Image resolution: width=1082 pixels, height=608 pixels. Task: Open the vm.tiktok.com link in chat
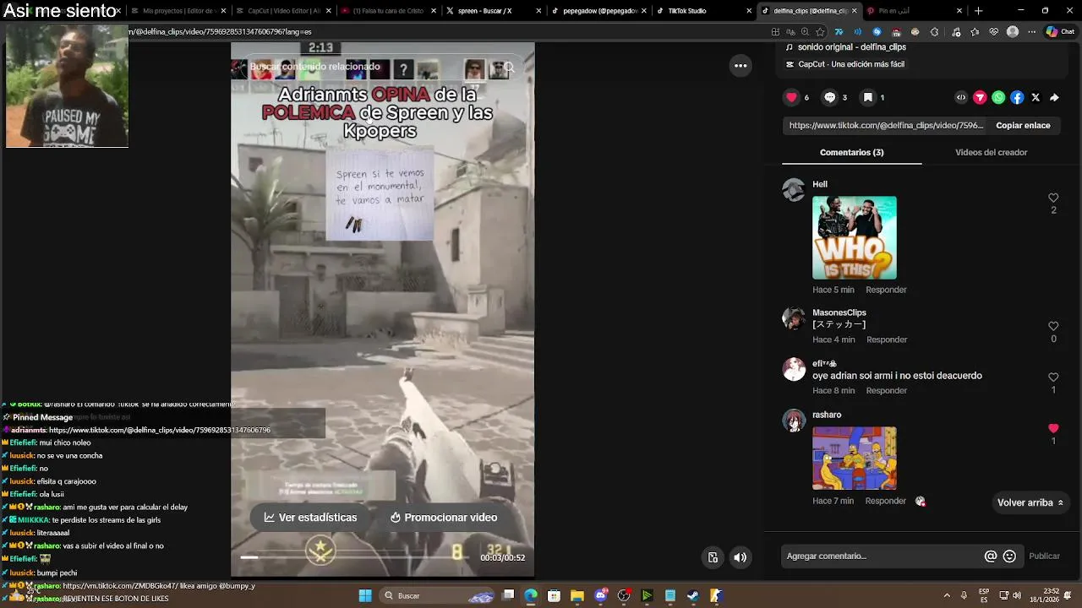pyautogui.click(x=122, y=585)
